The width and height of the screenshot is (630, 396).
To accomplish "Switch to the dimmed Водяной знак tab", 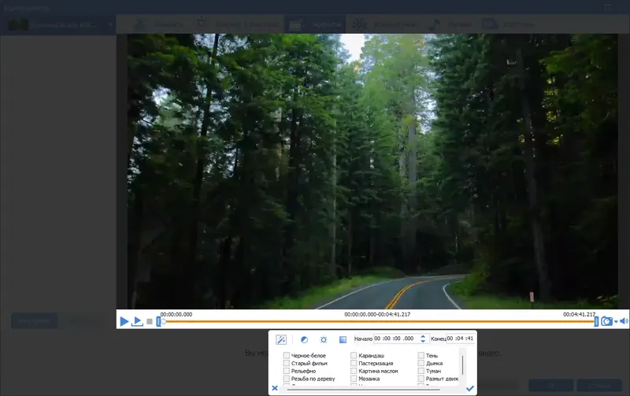I will (384, 24).
